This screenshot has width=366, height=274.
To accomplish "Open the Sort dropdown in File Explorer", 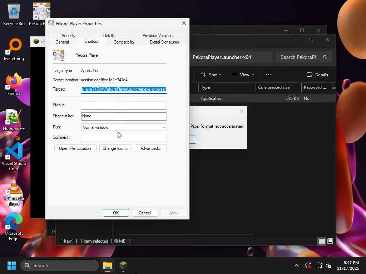I will tap(211, 75).
